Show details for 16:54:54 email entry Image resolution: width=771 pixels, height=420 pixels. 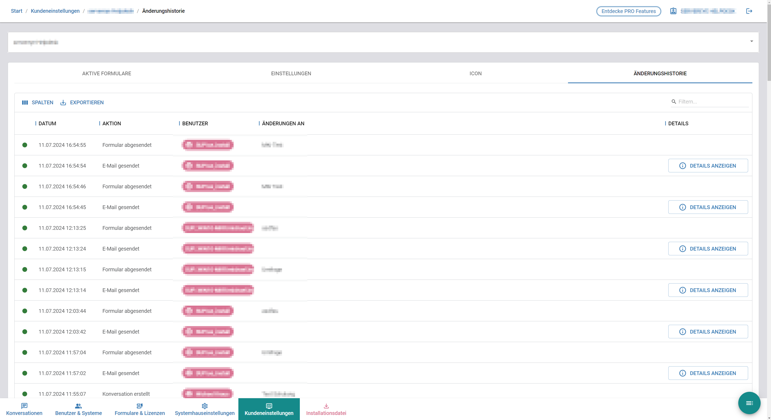click(708, 166)
